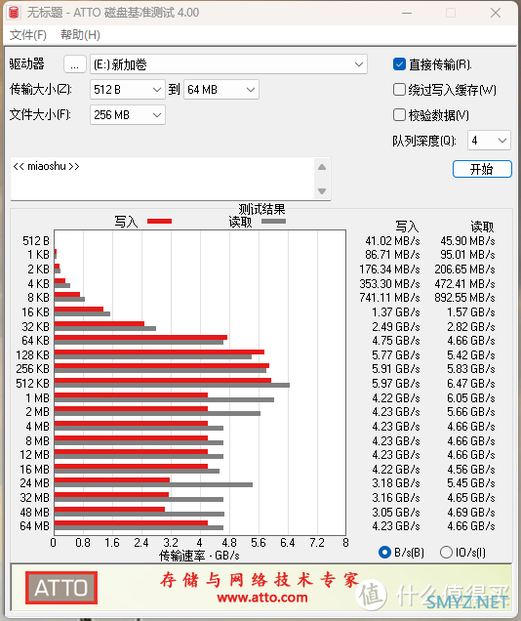
Task: Click the 512 KB write value 5.97 GB/s
Action: coord(396,384)
